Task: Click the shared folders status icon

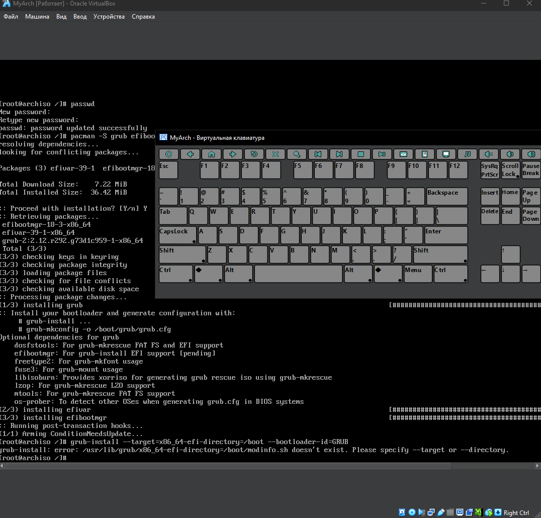Action: click(x=450, y=512)
